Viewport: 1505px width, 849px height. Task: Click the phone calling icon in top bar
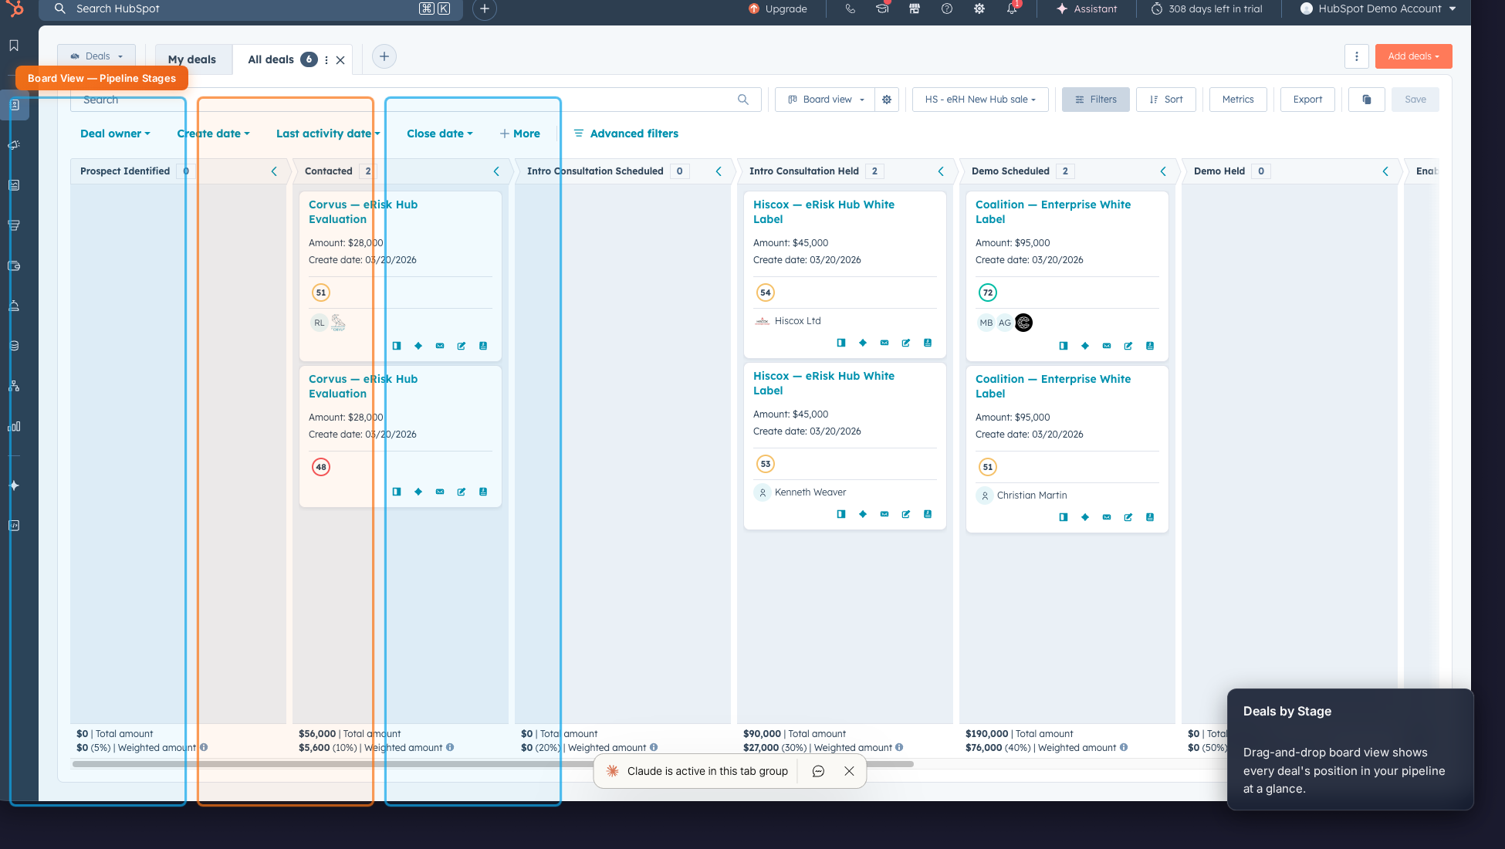pos(850,8)
